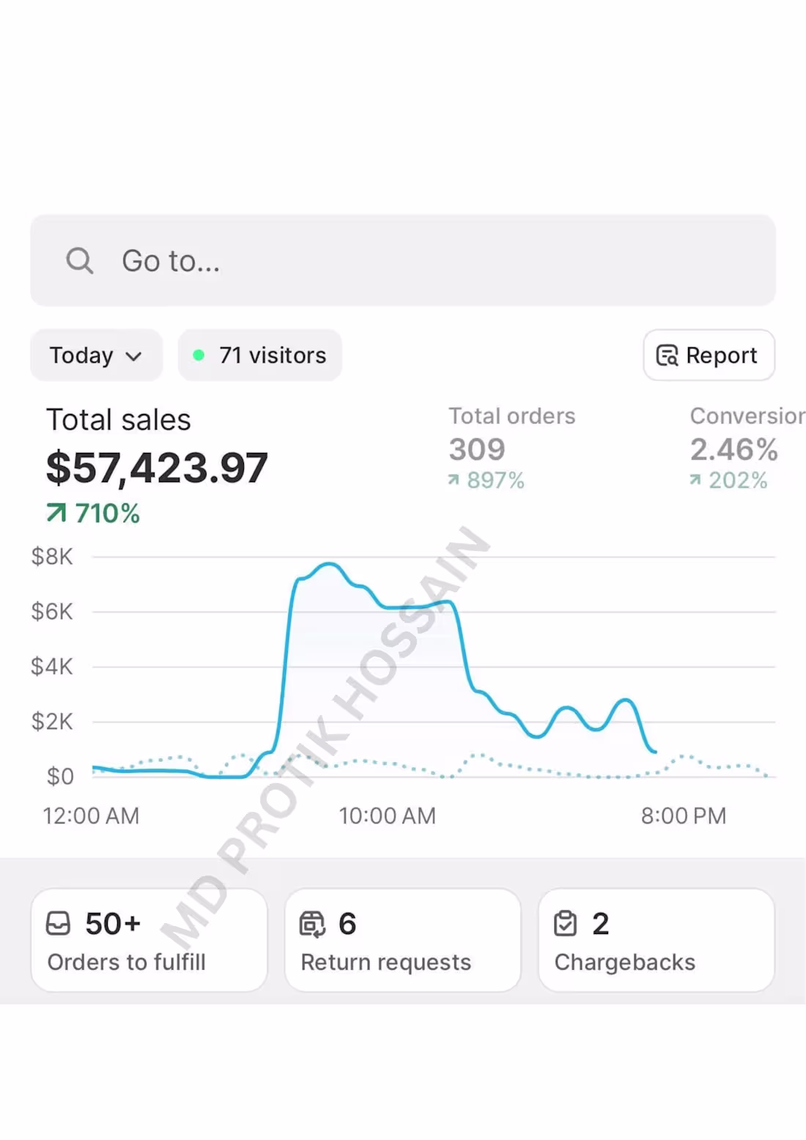Image resolution: width=806 pixels, height=1140 pixels.
Task: Click the up arrow beside 897%
Action: click(x=454, y=480)
